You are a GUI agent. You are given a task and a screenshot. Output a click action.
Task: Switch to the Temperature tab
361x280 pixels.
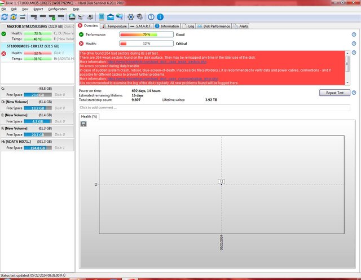(x=115, y=26)
